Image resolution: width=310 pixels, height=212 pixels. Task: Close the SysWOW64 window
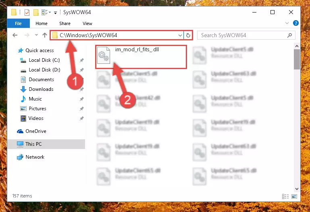point(291,12)
